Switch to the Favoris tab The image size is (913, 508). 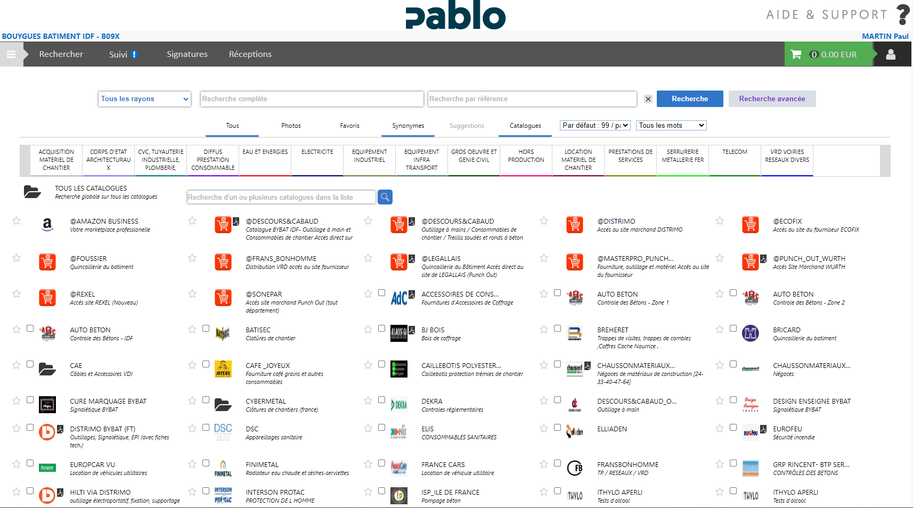[x=349, y=126]
